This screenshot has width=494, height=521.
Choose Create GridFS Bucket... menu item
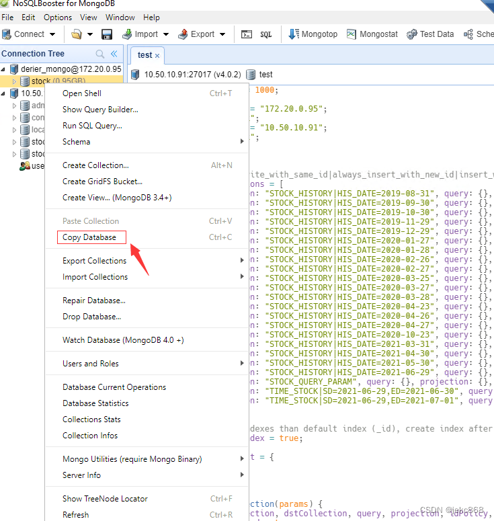click(x=147, y=182)
